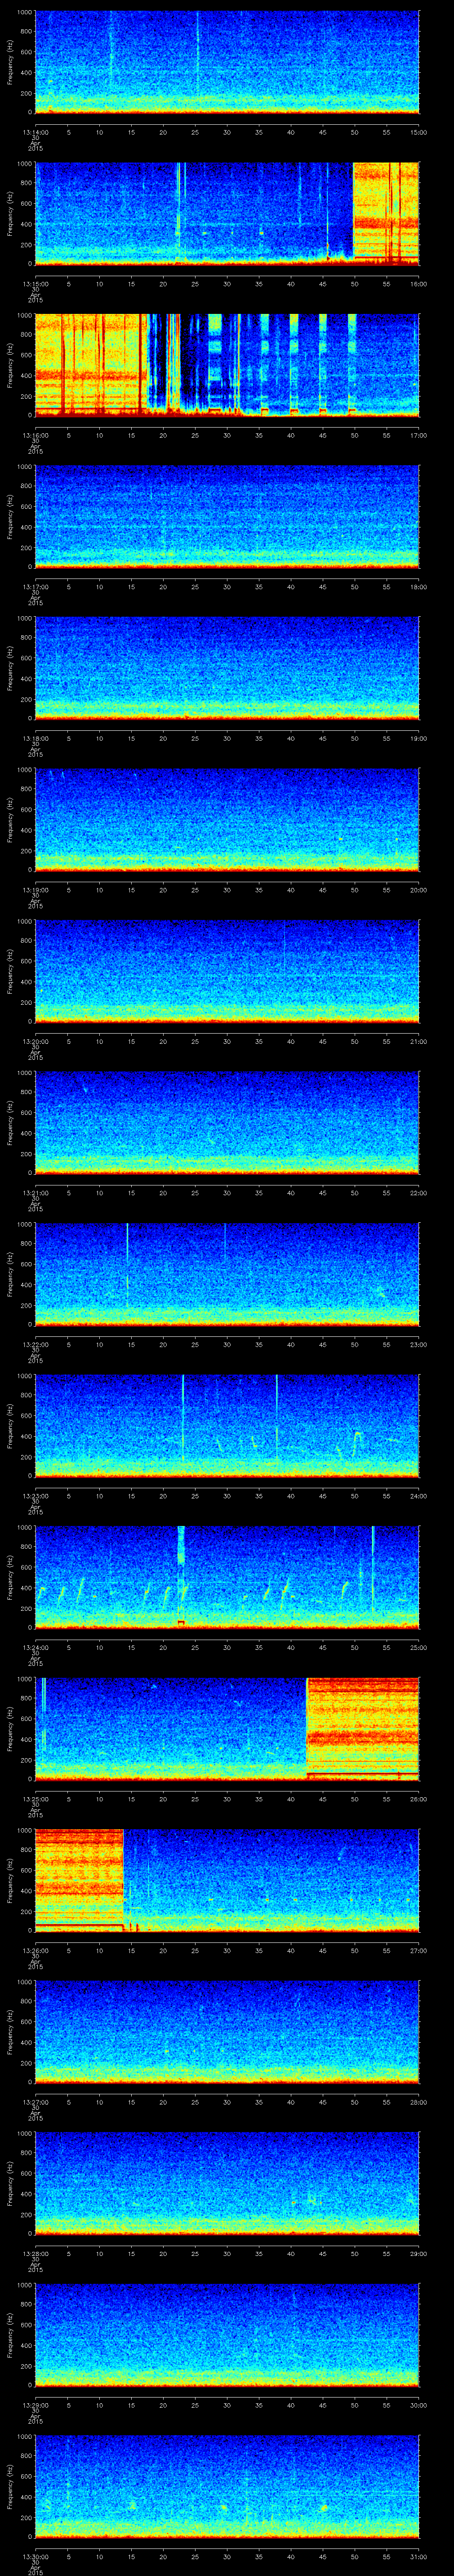
Task: Click the '13:25:00' start time label
Action: [35, 1798]
